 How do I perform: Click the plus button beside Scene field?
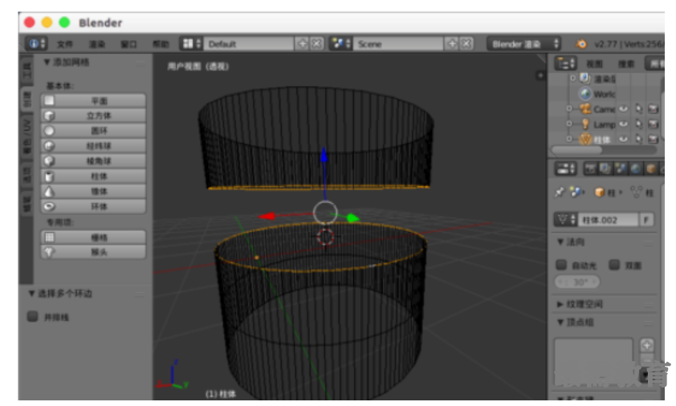click(x=452, y=44)
